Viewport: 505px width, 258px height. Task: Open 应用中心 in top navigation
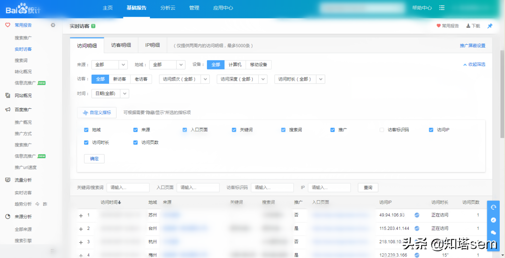pyautogui.click(x=223, y=8)
